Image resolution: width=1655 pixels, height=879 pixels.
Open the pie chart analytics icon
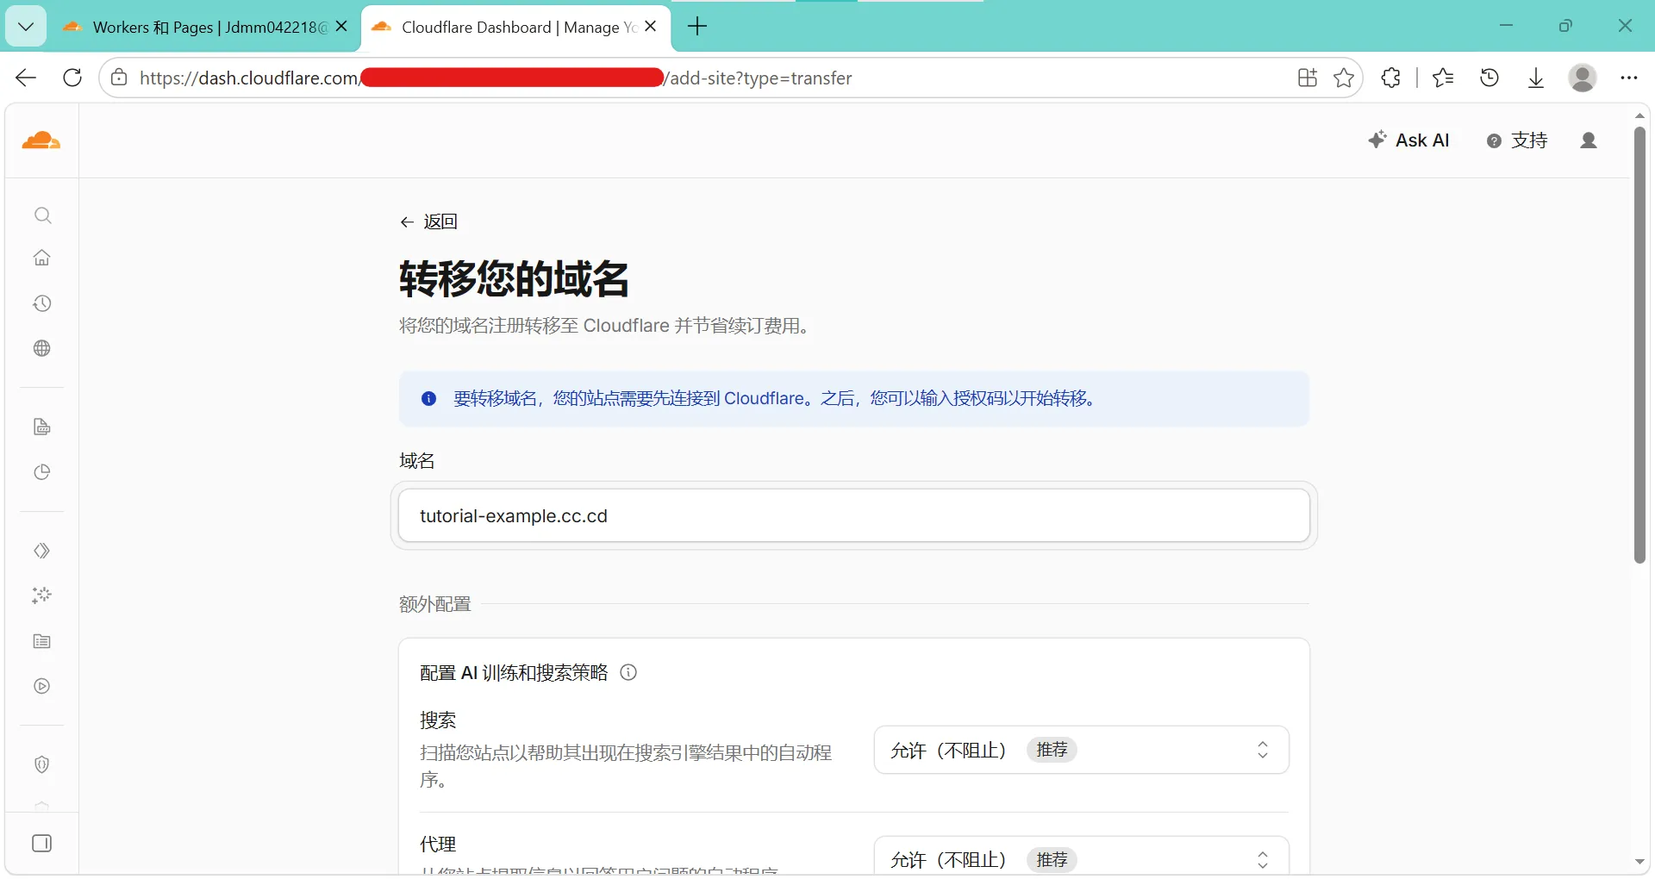coord(42,472)
